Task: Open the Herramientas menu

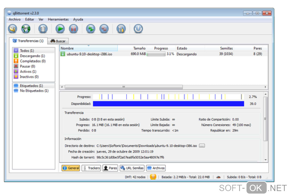Action: (58, 19)
